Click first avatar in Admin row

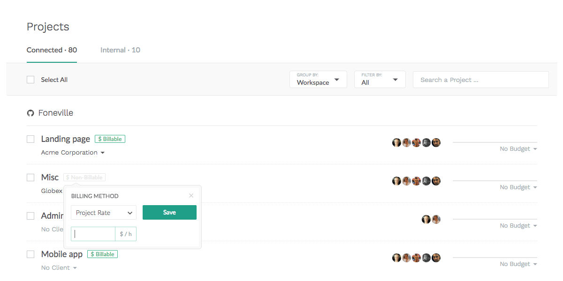click(426, 219)
